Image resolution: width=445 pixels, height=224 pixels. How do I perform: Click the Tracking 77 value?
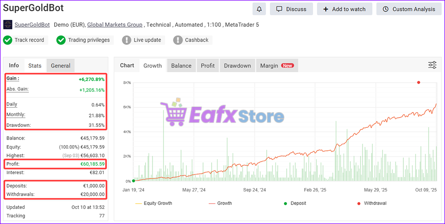click(102, 215)
